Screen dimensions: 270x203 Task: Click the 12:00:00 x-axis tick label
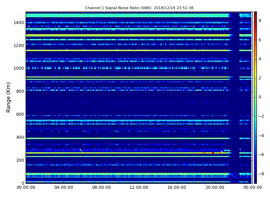pos(139,187)
